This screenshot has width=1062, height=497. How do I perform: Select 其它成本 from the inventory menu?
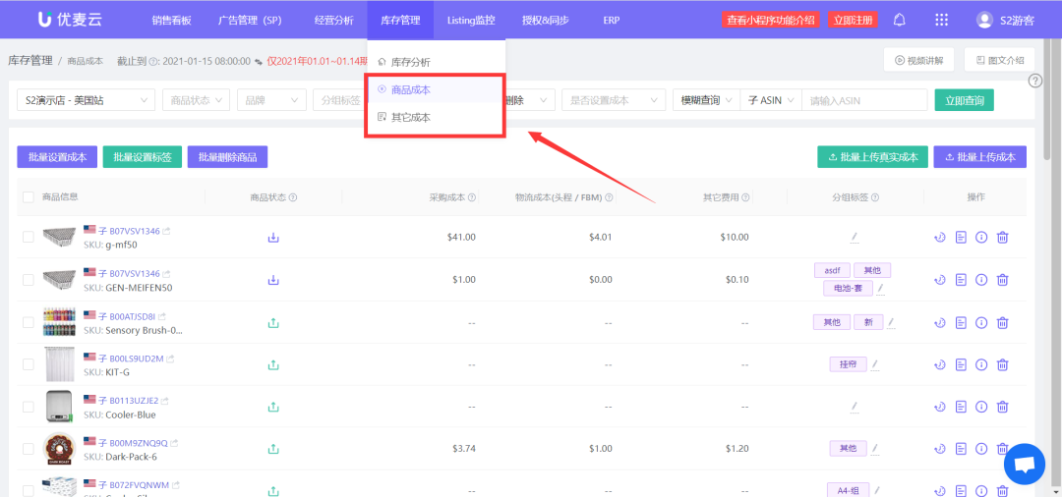click(x=411, y=118)
